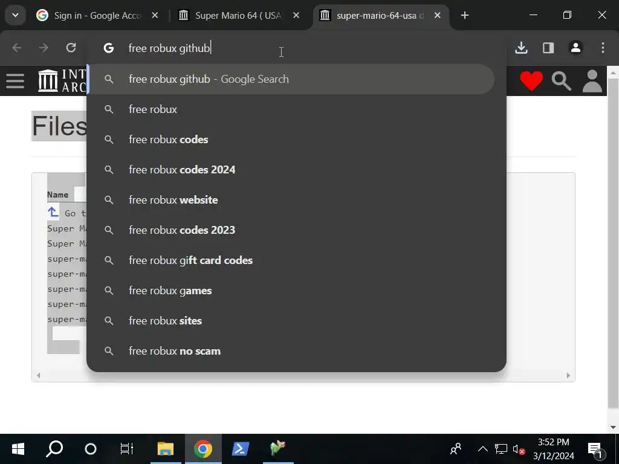Click the Internet Archive logo
The width and height of the screenshot is (619, 464).
pyautogui.click(x=62, y=81)
